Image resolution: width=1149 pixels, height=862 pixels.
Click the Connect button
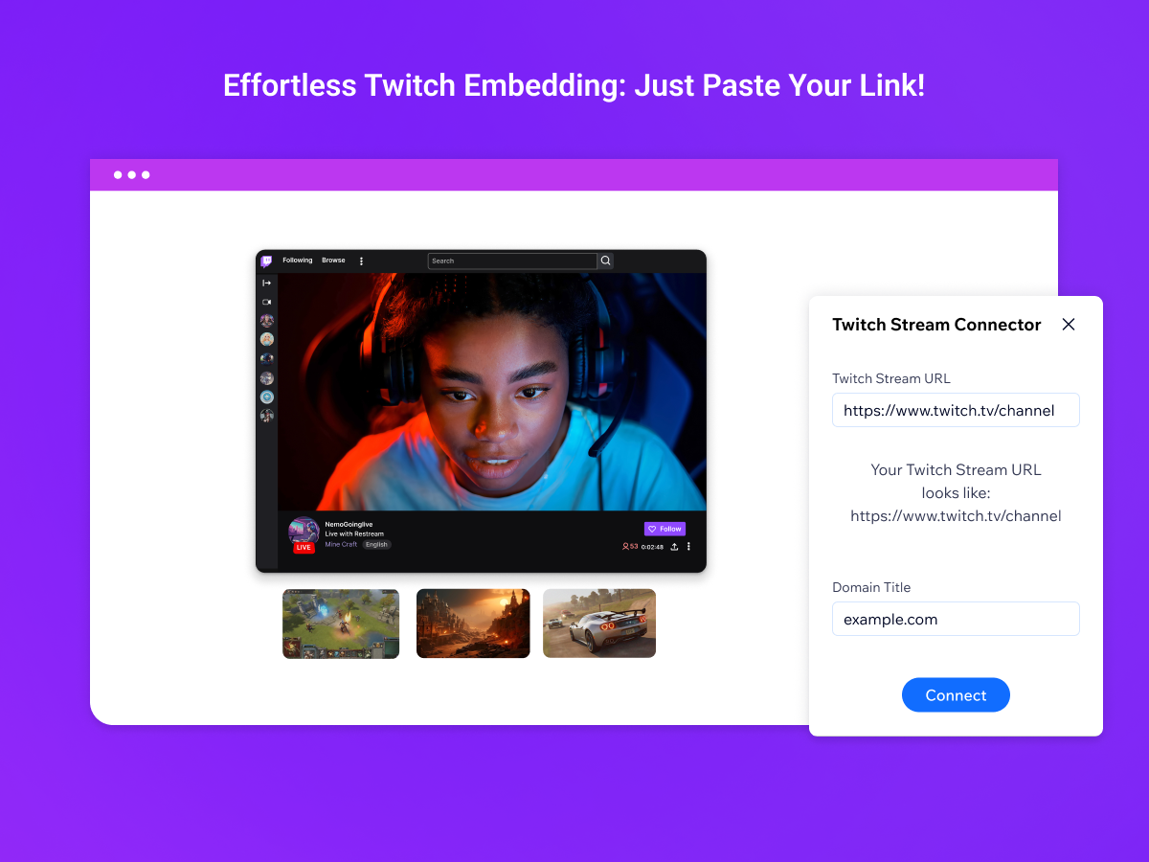click(956, 695)
